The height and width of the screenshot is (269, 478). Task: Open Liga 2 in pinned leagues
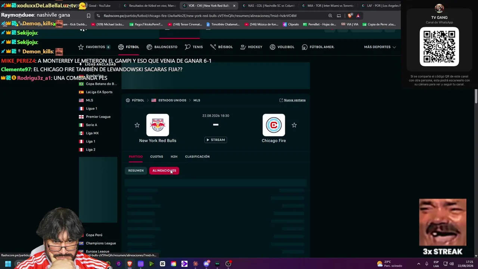point(87,150)
